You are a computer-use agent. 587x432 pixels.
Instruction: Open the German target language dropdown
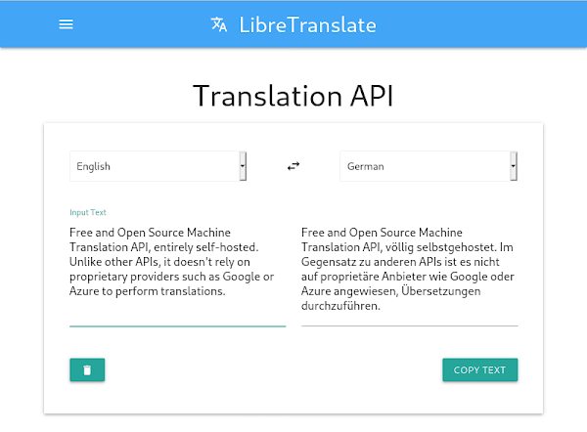click(429, 166)
